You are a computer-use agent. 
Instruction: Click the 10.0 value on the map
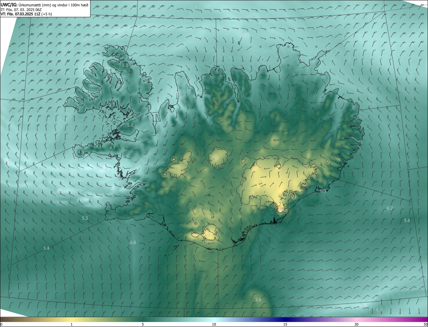[x=103, y=168]
